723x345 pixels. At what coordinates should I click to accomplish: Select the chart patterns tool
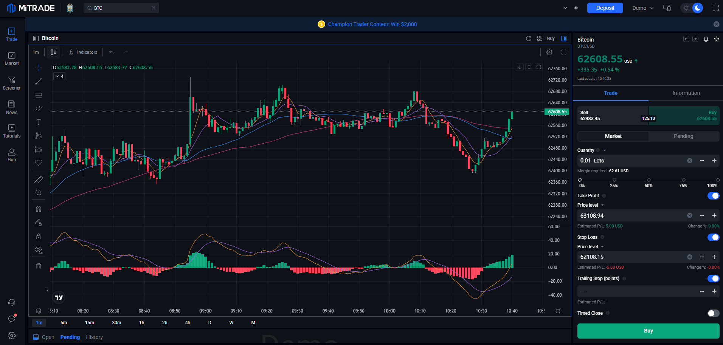coord(39,136)
